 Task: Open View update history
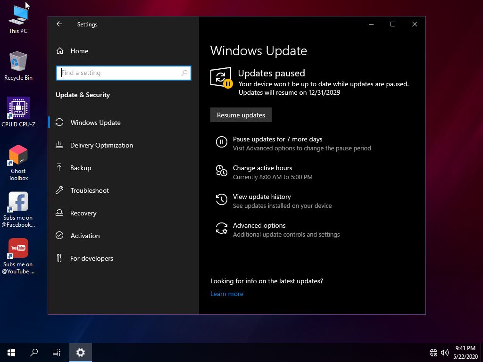(262, 197)
